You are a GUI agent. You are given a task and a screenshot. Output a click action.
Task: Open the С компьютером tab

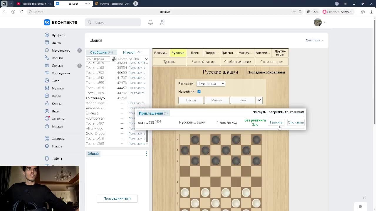271,62
